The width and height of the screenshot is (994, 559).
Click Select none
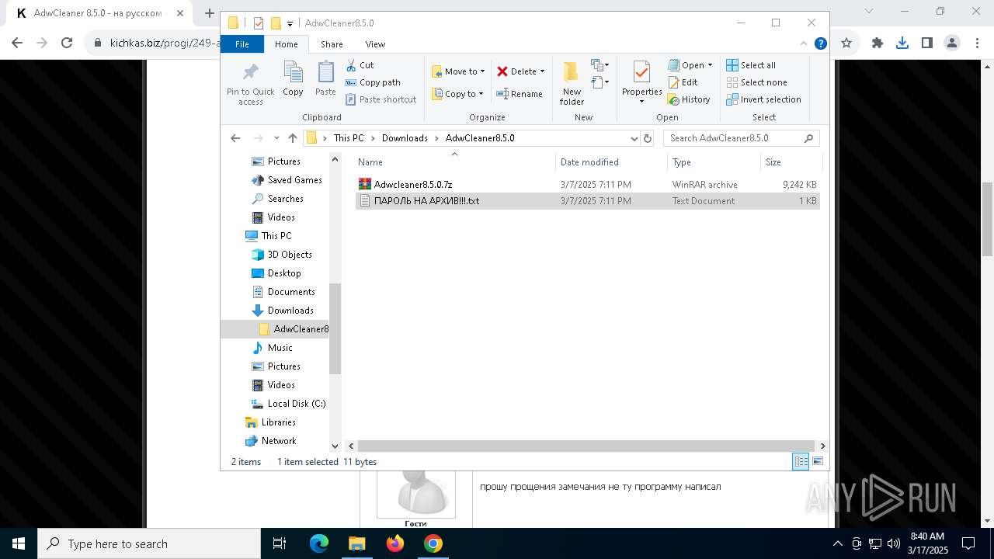coord(756,82)
